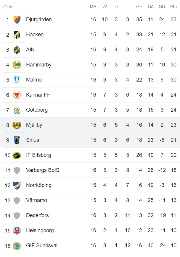The image size is (180, 257).
Task: Click the Malmö club badge icon
Action: pyautogui.click(x=17, y=80)
